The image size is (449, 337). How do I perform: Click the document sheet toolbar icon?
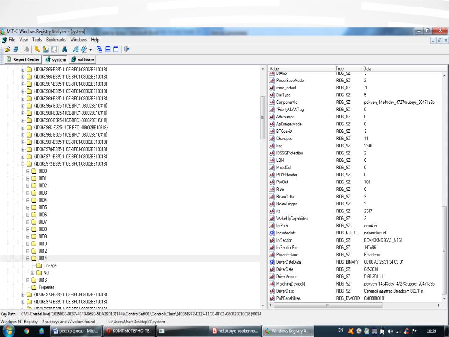pyautogui.click(x=54, y=49)
